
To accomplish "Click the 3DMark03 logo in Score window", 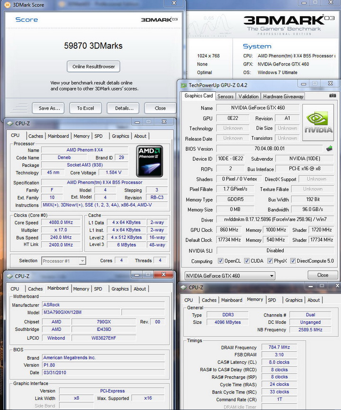I will (159, 19).
